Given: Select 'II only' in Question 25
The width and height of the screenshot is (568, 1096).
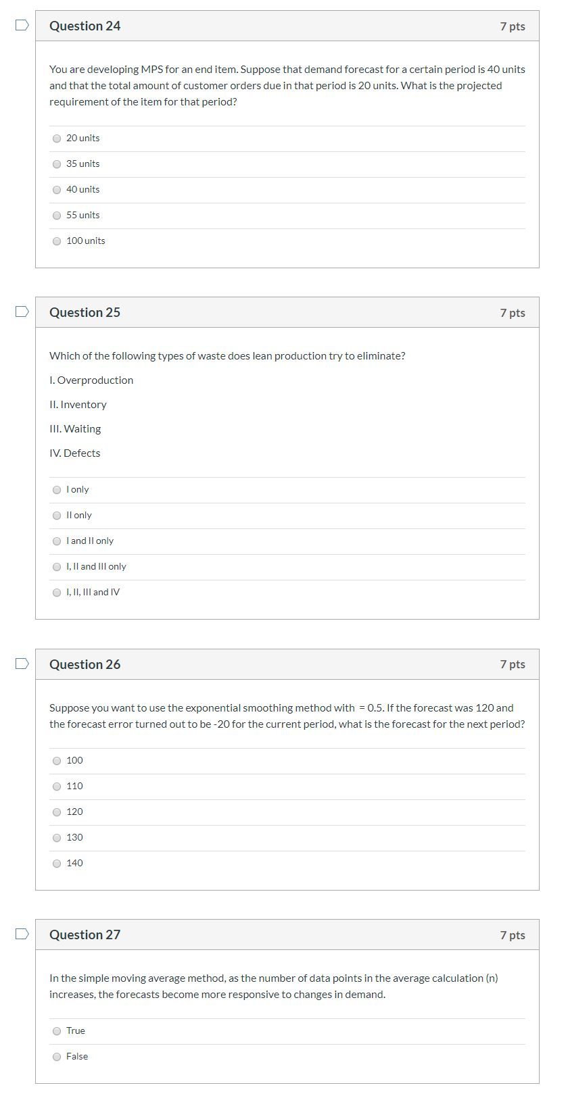Looking at the screenshot, I should point(57,515).
